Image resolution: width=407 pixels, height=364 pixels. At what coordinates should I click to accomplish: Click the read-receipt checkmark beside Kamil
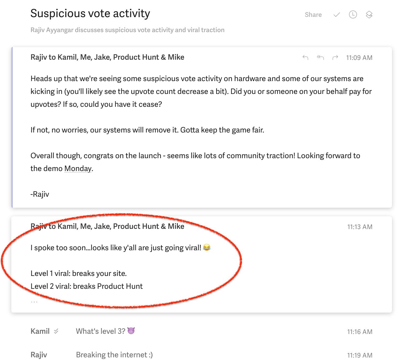[56, 331]
